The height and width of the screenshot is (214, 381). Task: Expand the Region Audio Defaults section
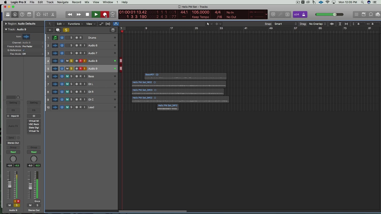6,23
